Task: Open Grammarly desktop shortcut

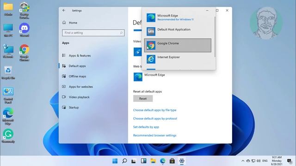Action: point(8,136)
